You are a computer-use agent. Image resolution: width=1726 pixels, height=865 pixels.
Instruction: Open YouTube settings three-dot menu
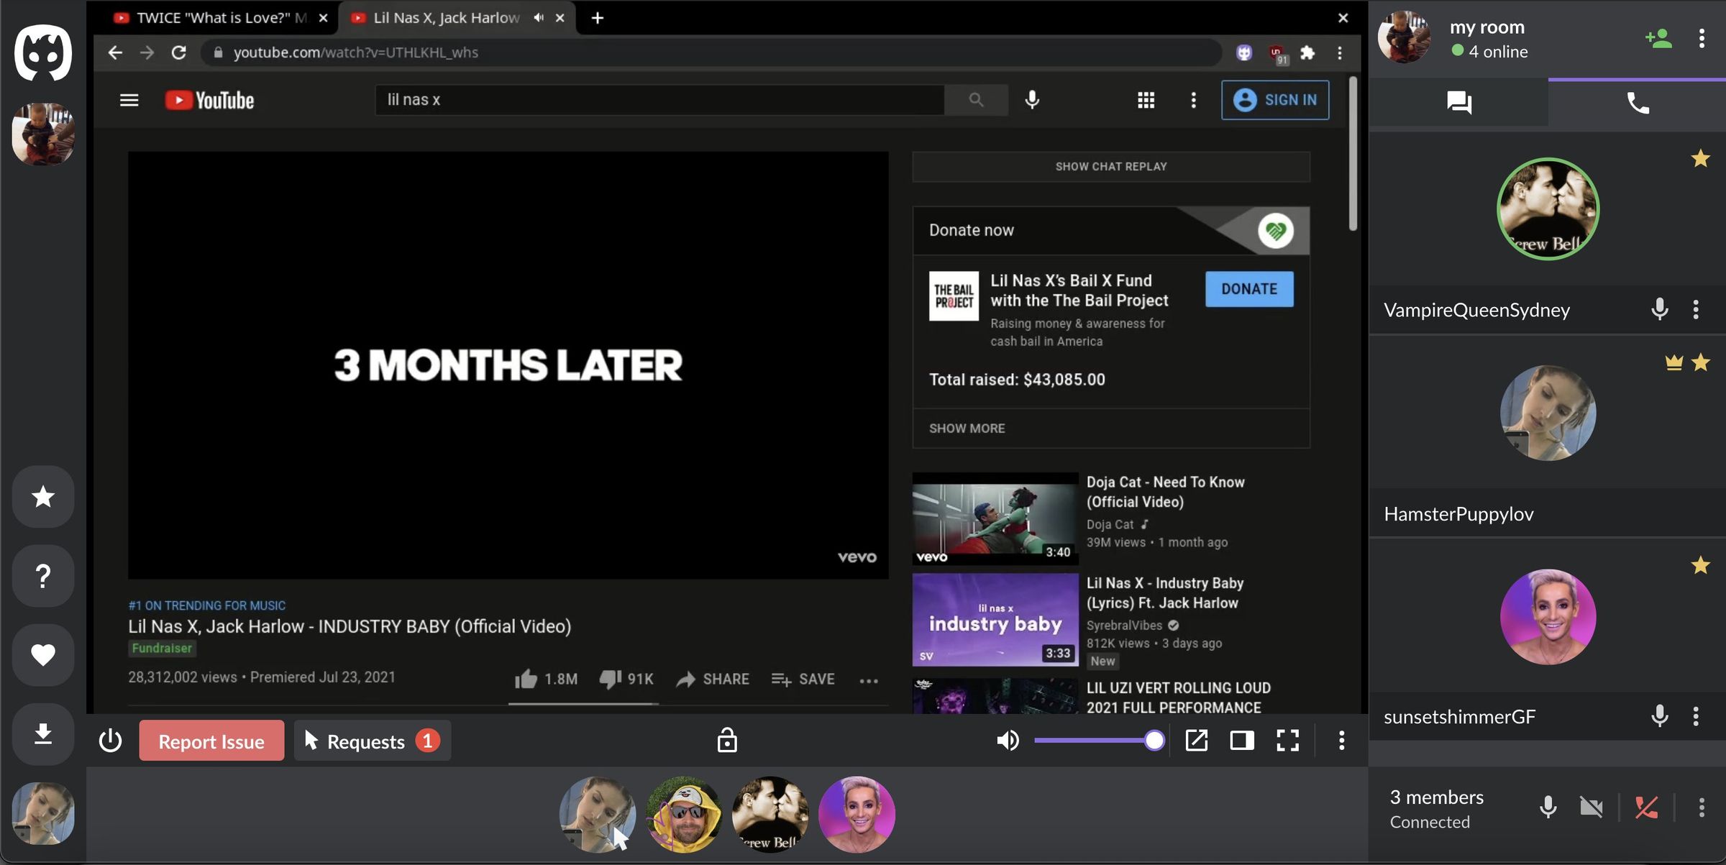[1194, 100]
